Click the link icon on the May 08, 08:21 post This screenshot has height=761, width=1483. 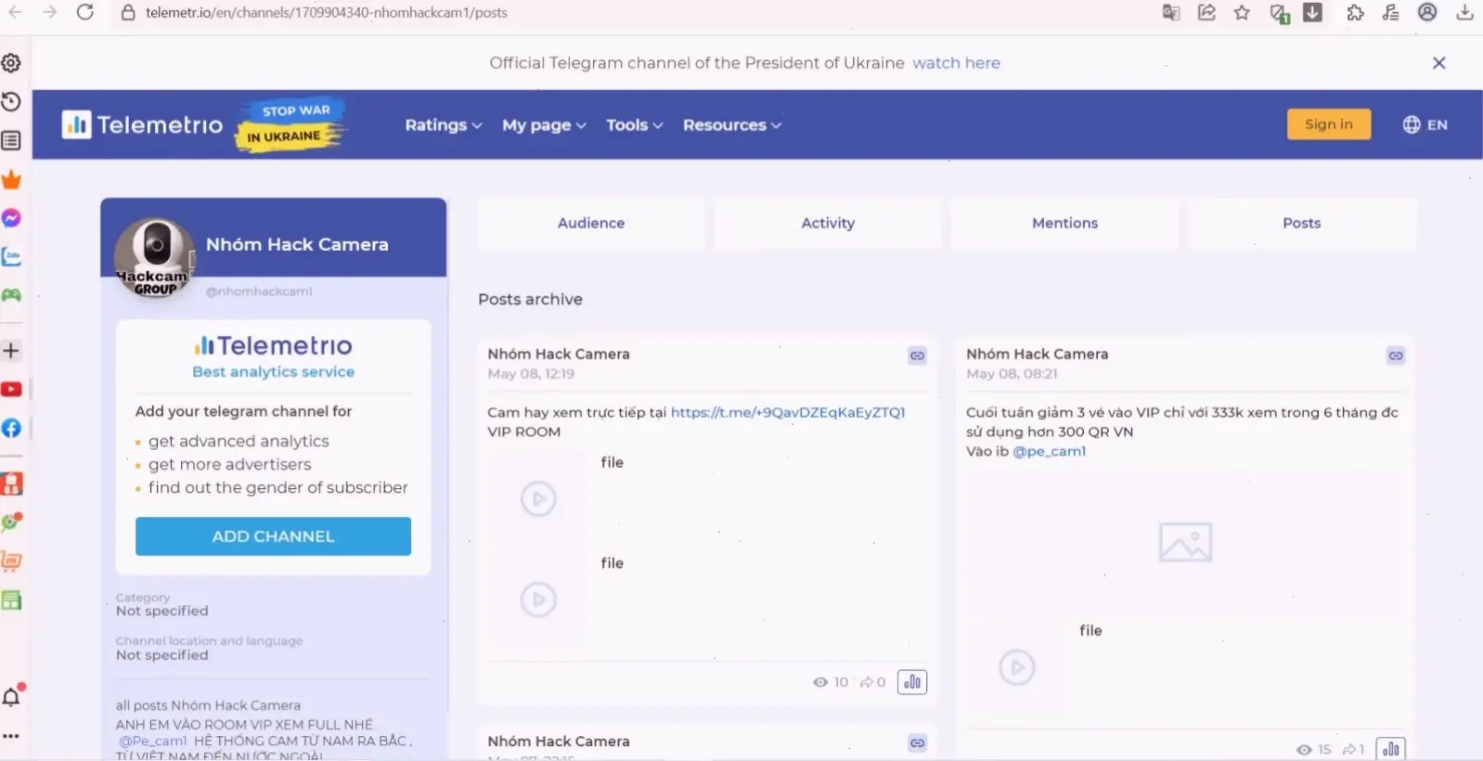click(1395, 355)
